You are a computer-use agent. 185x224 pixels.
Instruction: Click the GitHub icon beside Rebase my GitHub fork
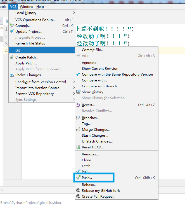(78, 190)
